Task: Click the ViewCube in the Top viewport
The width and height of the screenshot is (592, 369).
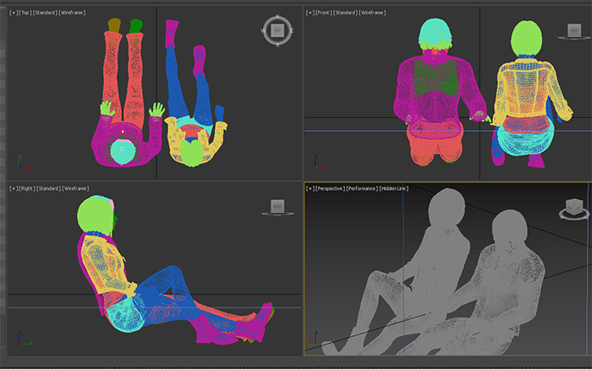Action: click(277, 30)
